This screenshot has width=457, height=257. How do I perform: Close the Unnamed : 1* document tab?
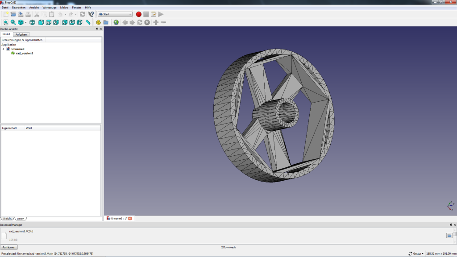click(x=130, y=218)
